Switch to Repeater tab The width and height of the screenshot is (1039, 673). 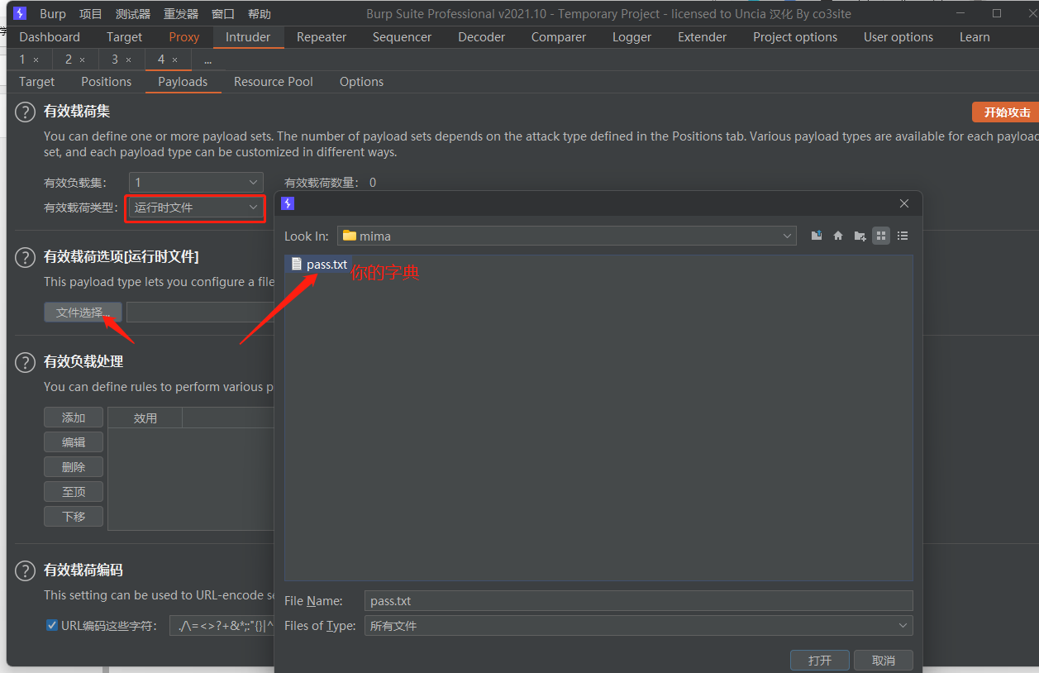click(322, 37)
